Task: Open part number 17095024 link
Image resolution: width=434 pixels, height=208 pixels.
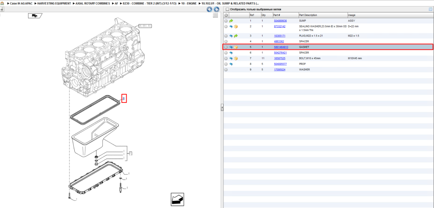Action: click(x=279, y=69)
